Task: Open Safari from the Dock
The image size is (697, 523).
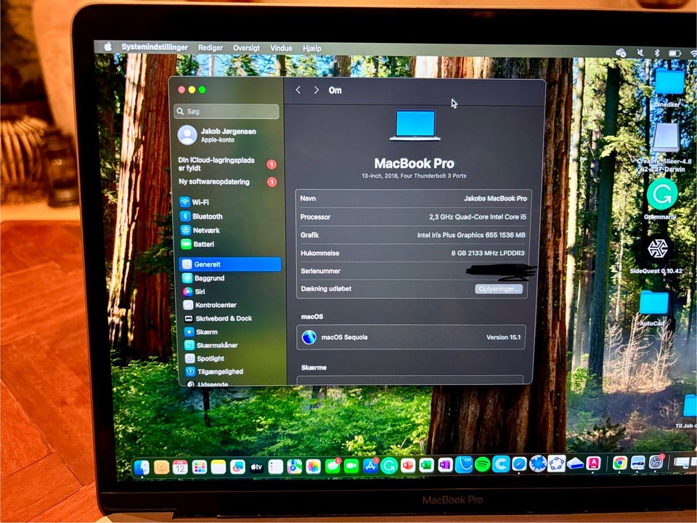Action: click(x=519, y=464)
